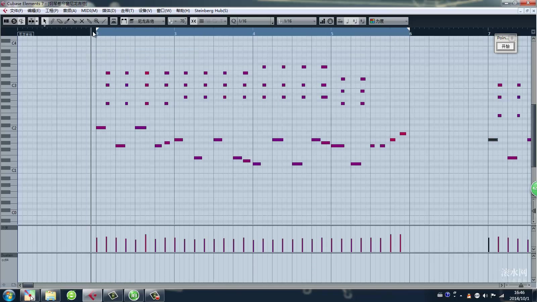Open the ruler options dropdown arrow
The height and width of the screenshot is (302, 537).
[x=533, y=32]
